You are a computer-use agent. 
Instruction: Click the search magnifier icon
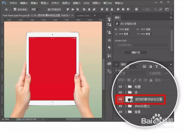point(160,9)
